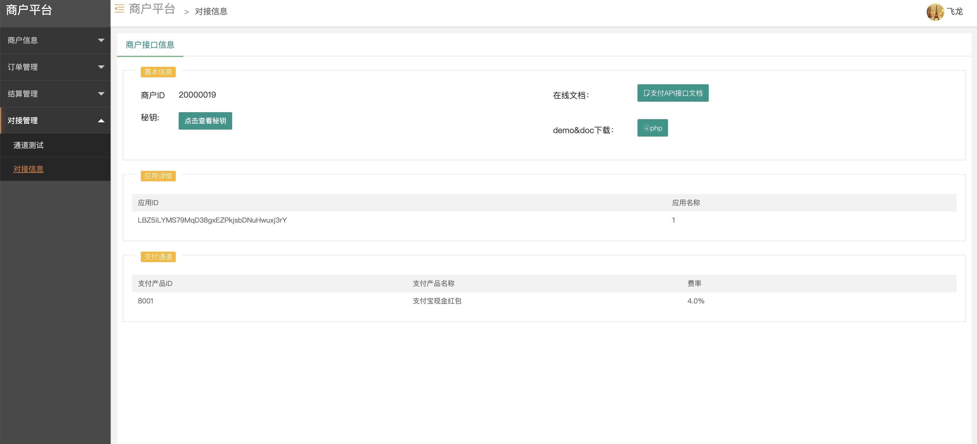Expand the 结算管理 menu
Image resolution: width=977 pixels, height=444 pixels.
coord(55,94)
